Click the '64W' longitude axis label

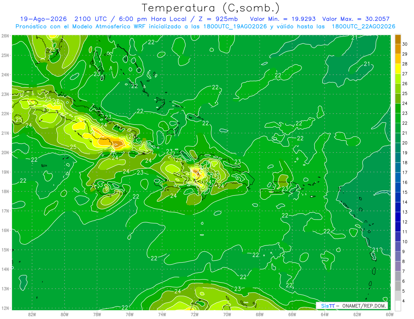tap(325, 314)
